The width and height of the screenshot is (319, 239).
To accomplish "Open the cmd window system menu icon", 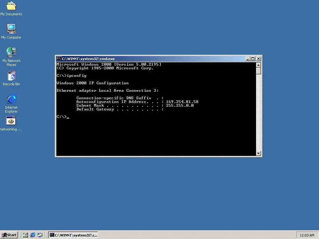I will [59, 59].
